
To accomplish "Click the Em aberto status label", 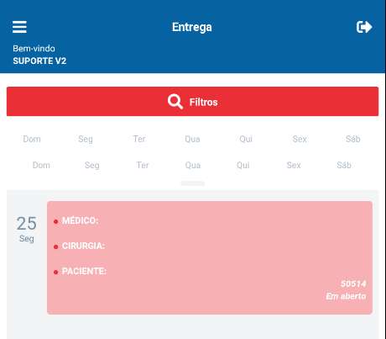I will pos(346,296).
